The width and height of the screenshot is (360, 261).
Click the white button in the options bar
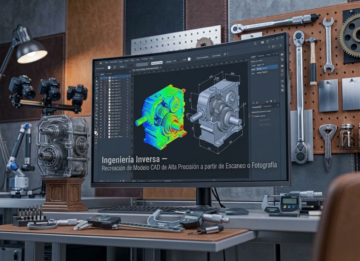(157, 63)
